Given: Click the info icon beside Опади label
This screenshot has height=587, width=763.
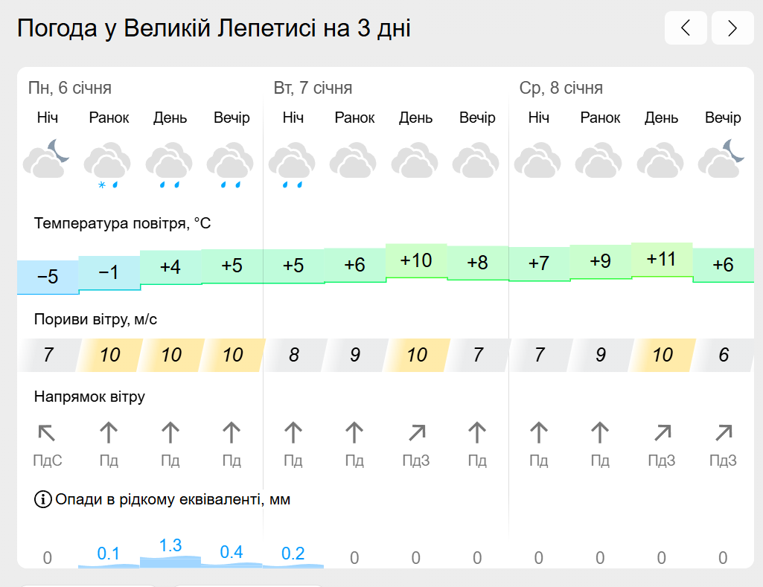Looking at the screenshot, I should 43,499.
